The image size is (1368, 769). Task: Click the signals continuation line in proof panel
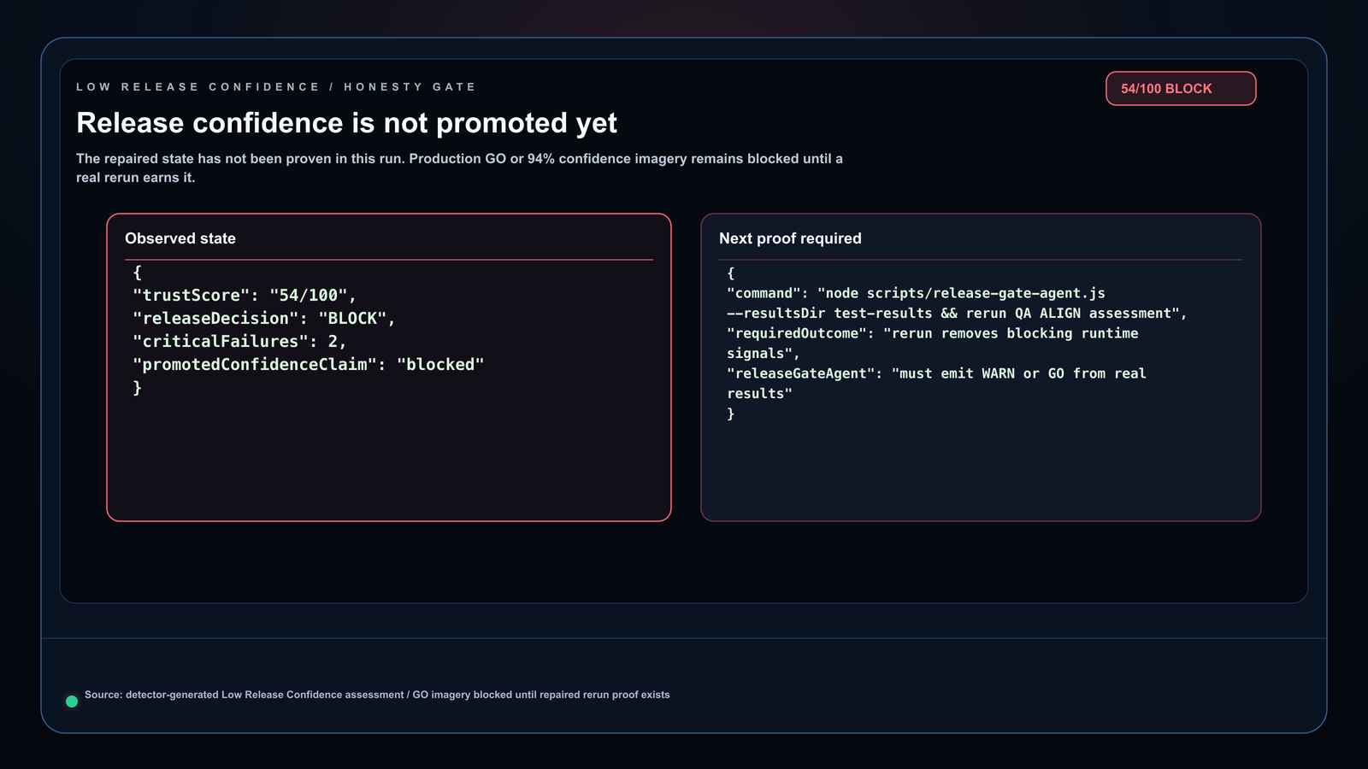point(764,354)
